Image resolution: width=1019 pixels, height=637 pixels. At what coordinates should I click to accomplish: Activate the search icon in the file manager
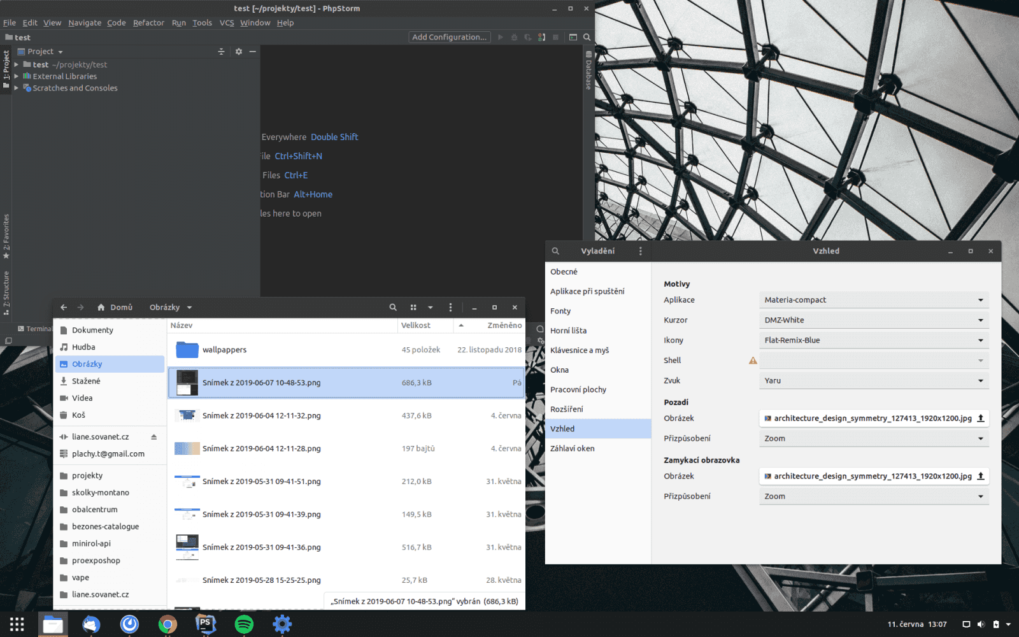[x=392, y=307]
